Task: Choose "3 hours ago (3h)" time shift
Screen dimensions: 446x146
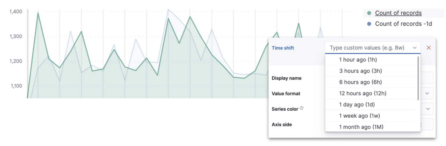Action: pyautogui.click(x=360, y=71)
